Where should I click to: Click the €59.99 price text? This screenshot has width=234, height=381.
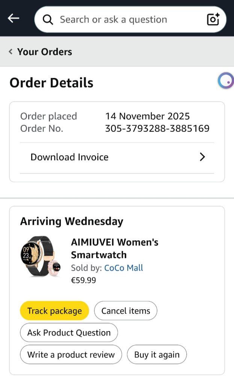[x=83, y=280]
